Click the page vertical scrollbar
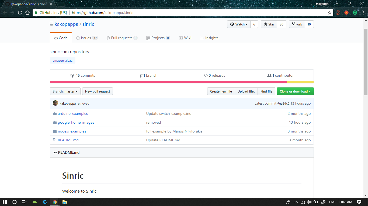This screenshot has height=206, width=368. [x=366, y=62]
